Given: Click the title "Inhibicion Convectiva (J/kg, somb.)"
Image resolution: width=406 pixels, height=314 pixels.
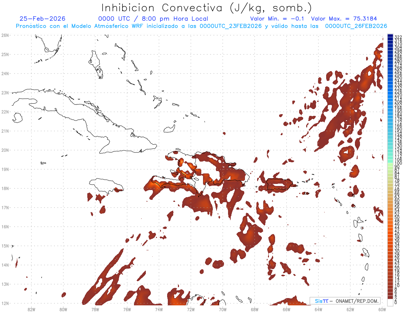Looking at the screenshot, I should 207,7.
